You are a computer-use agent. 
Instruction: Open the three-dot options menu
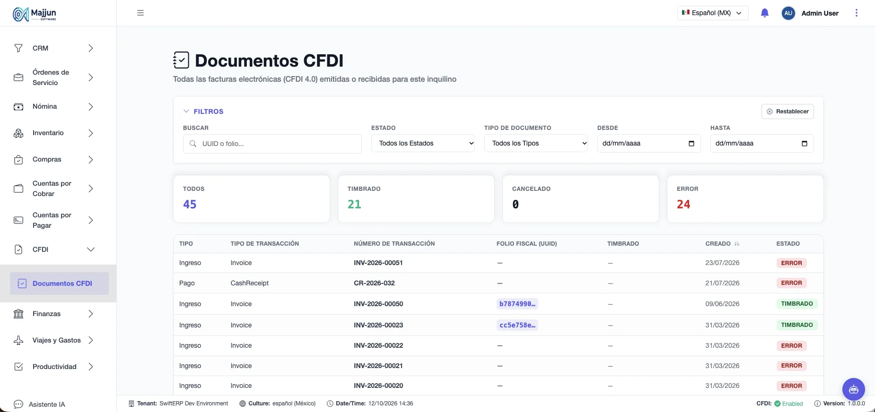tap(857, 13)
